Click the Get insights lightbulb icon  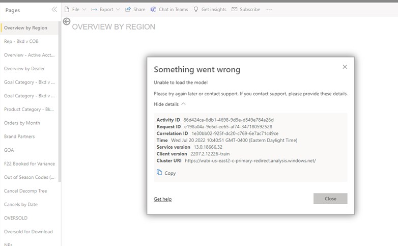click(x=196, y=9)
